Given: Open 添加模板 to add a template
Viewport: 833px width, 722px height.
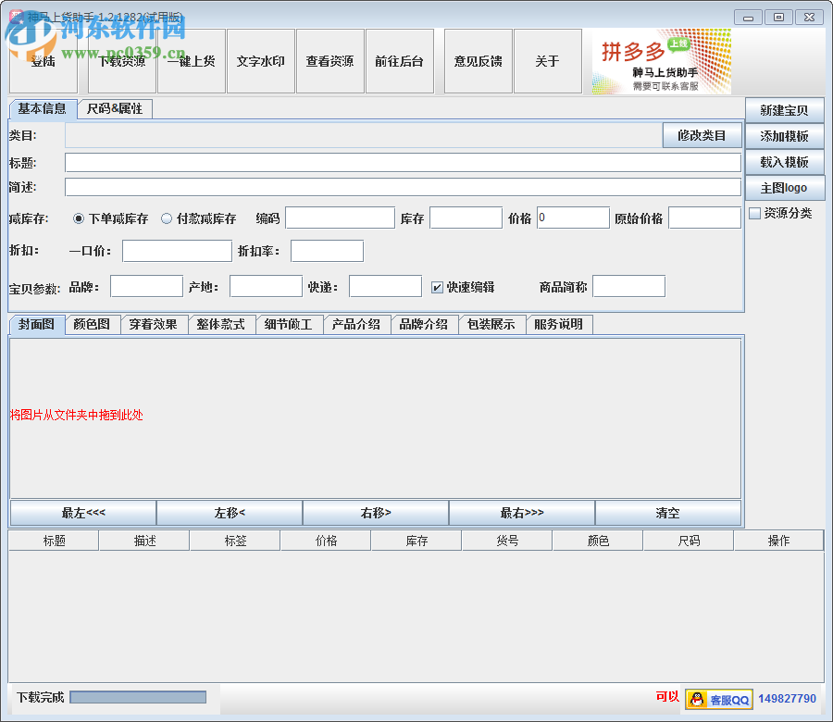Looking at the screenshot, I should point(784,136).
